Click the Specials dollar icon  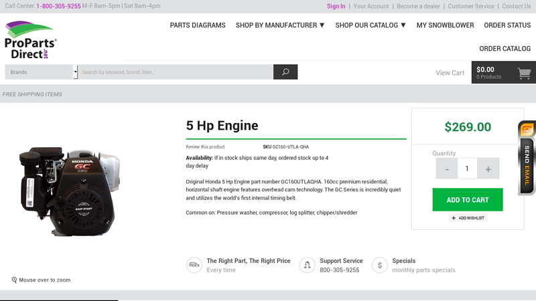click(380, 265)
